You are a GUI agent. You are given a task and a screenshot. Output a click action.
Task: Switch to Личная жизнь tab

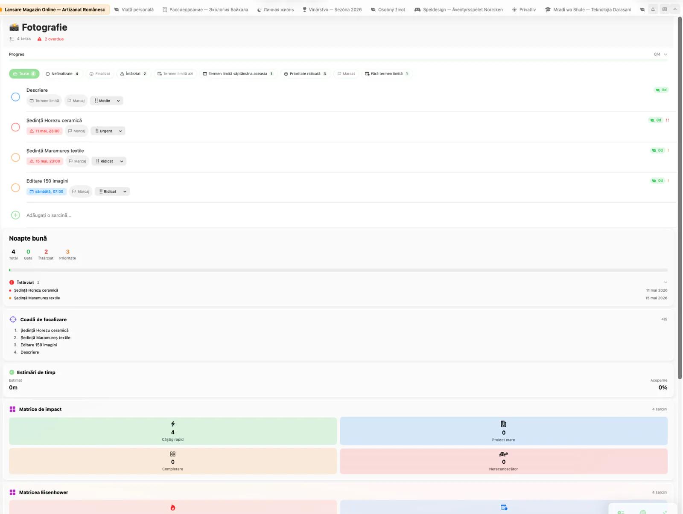[275, 9]
